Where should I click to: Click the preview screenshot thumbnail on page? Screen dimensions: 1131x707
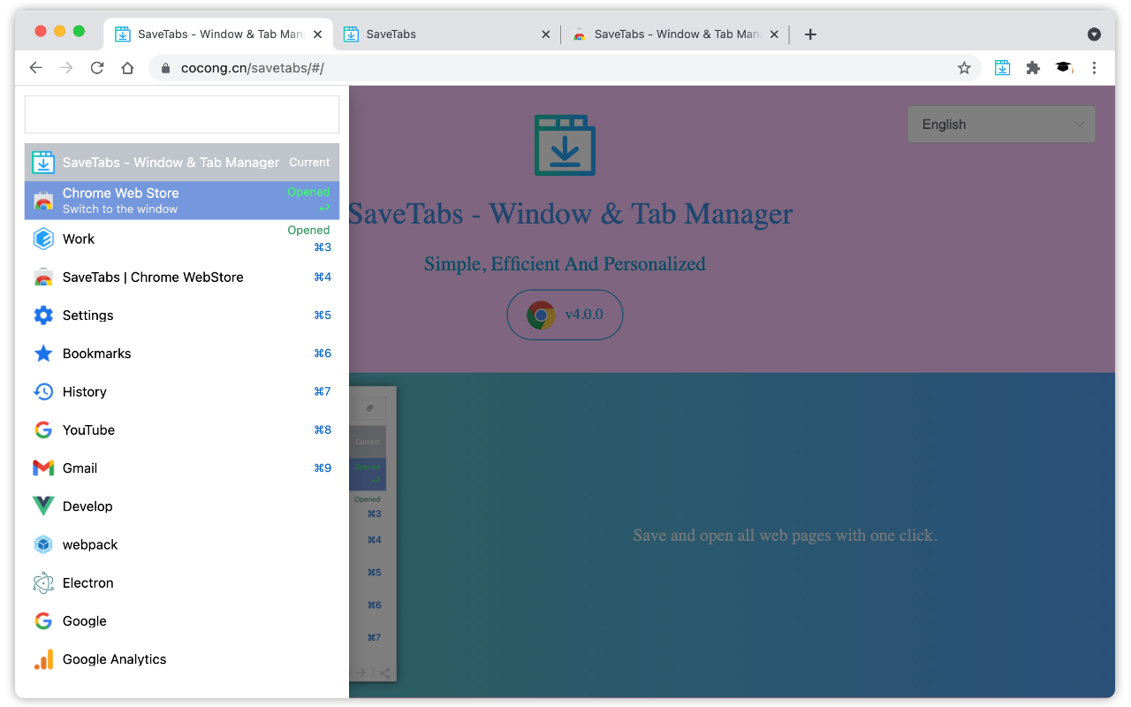(373, 533)
